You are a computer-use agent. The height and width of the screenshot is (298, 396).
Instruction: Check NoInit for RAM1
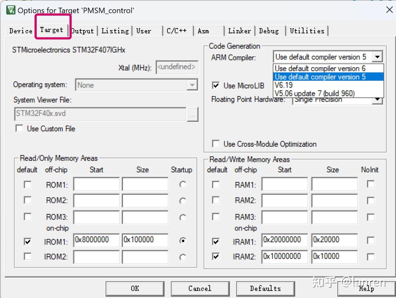tap(371, 184)
